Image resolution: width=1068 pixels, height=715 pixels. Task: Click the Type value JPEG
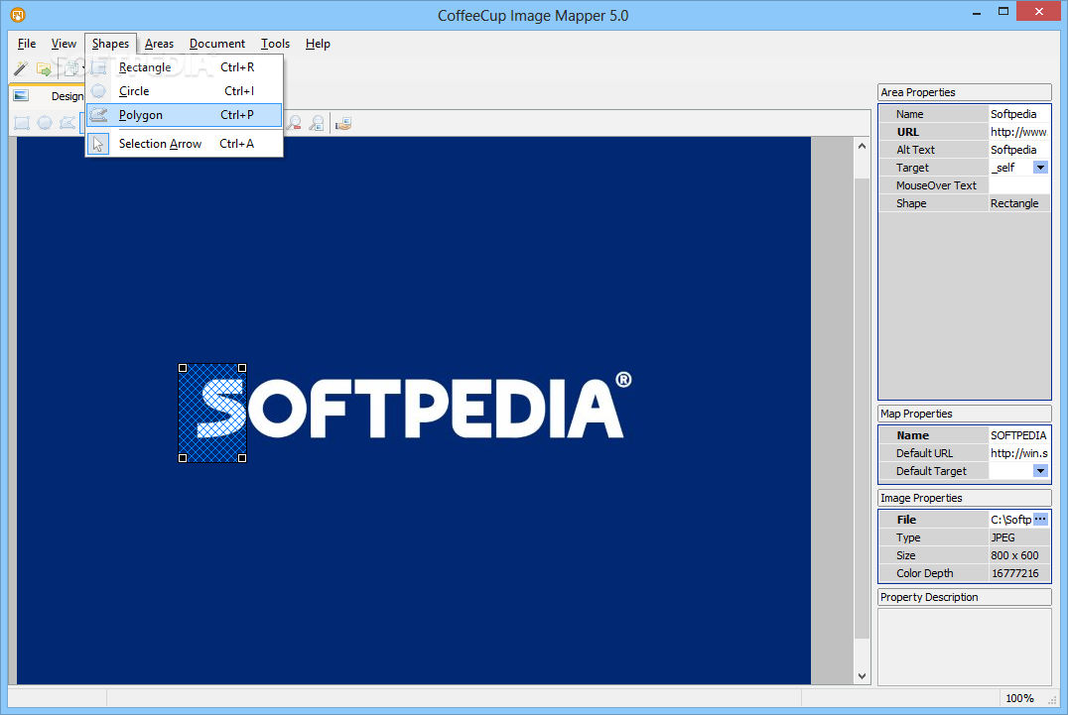[x=1019, y=537]
